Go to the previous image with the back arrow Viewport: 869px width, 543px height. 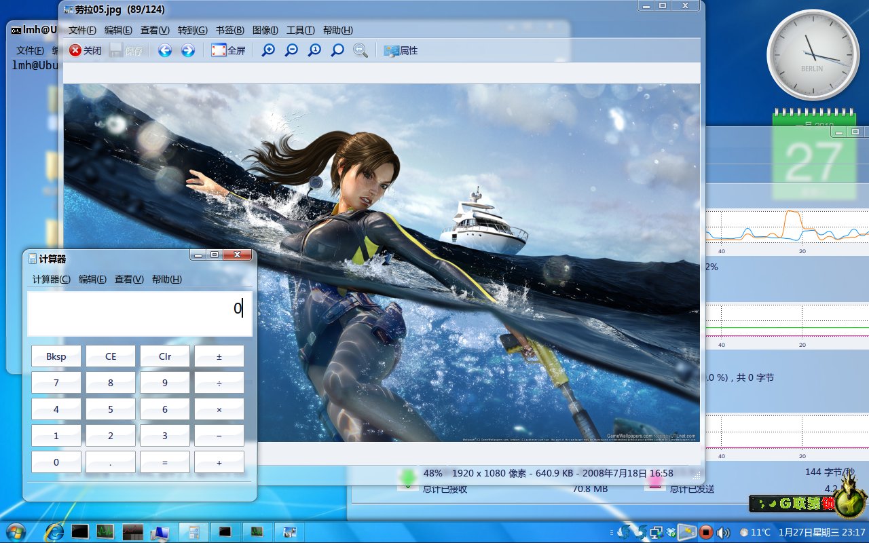tap(165, 50)
